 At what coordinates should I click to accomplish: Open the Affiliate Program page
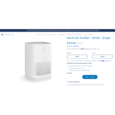74,34
